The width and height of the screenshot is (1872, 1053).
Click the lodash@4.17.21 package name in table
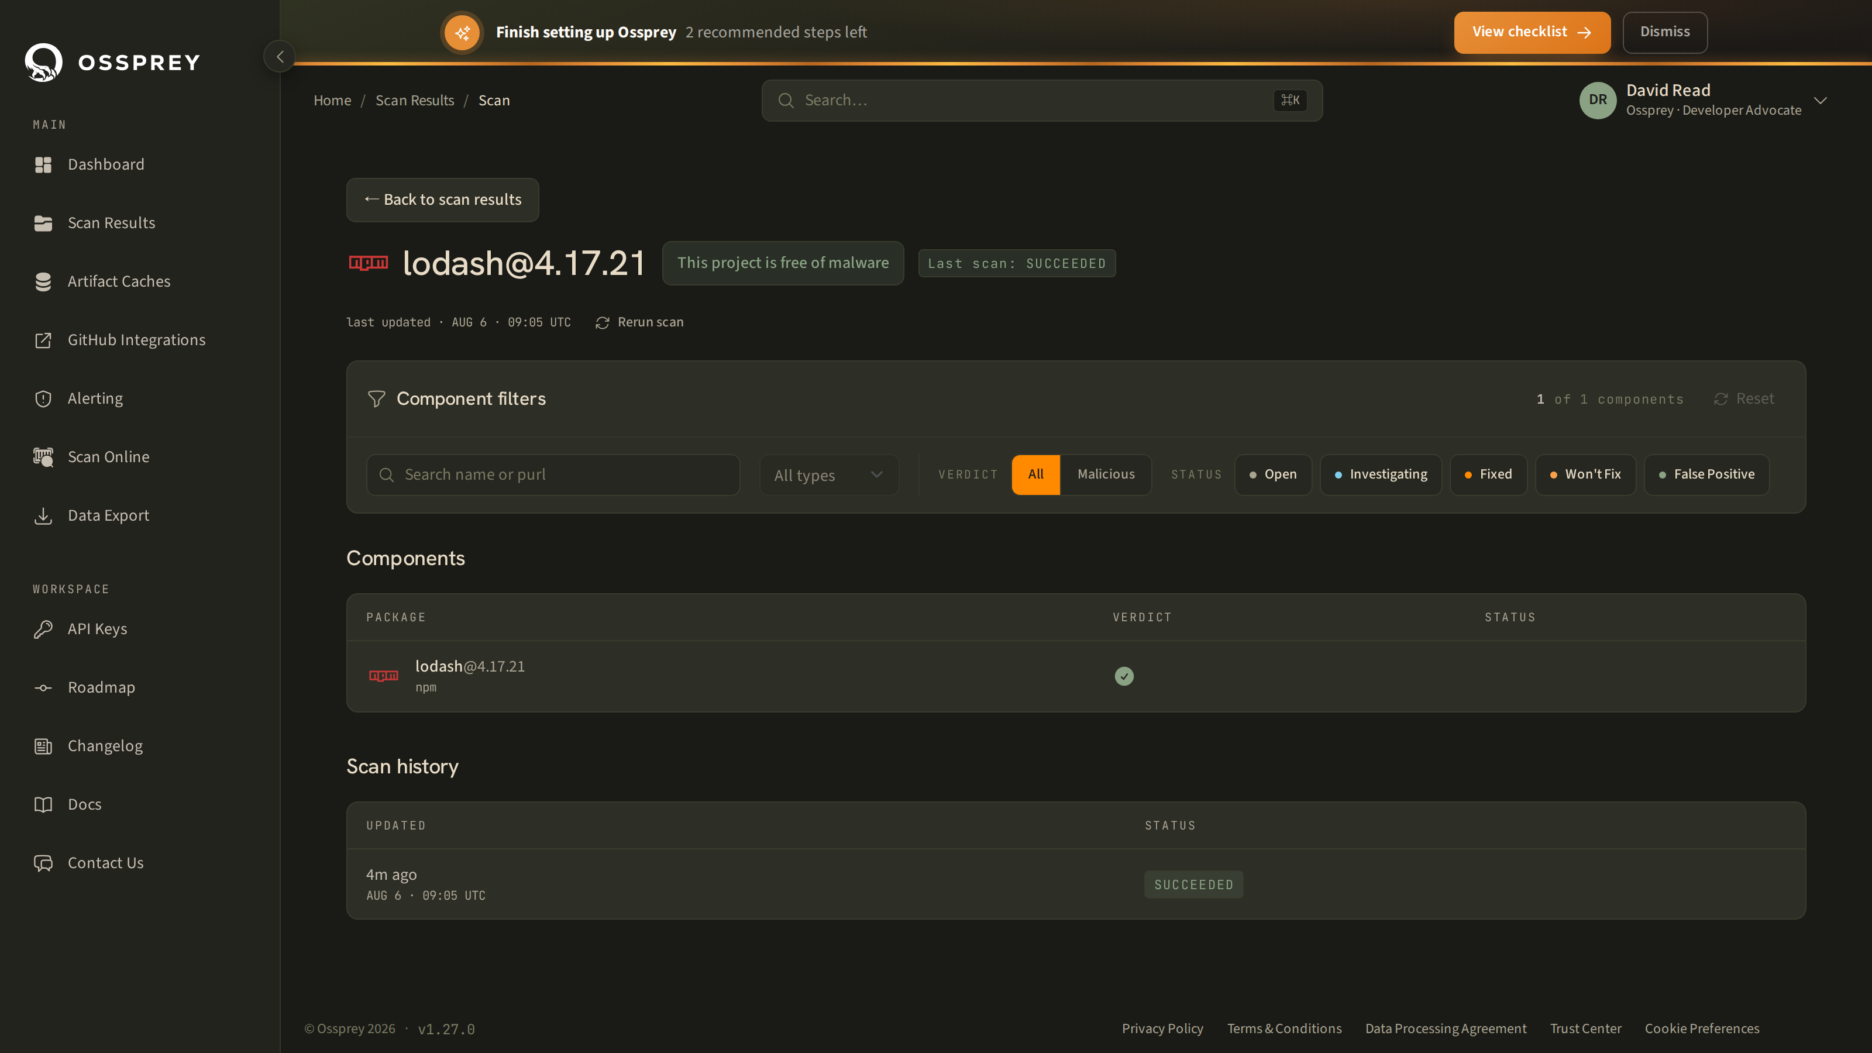tap(469, 667)
